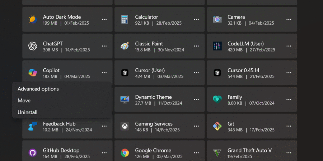Click the Feedback Hub app icon
The width and height of the screenshot is (323, 161).
(33, 126)
